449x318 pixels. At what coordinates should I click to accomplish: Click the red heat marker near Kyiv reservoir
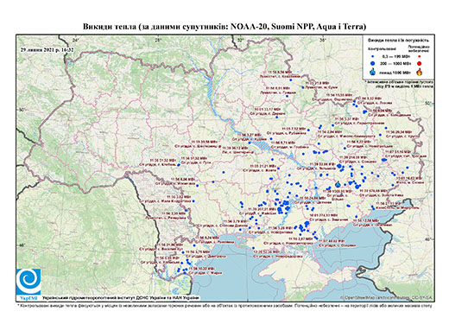point(220,146)
